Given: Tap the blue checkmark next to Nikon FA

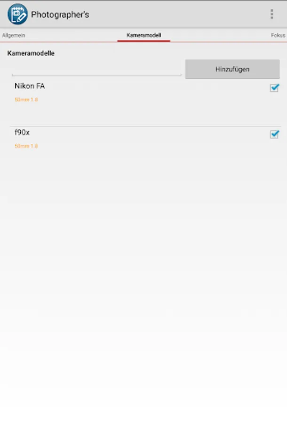Looking at the screenshot, I should 275,87.
